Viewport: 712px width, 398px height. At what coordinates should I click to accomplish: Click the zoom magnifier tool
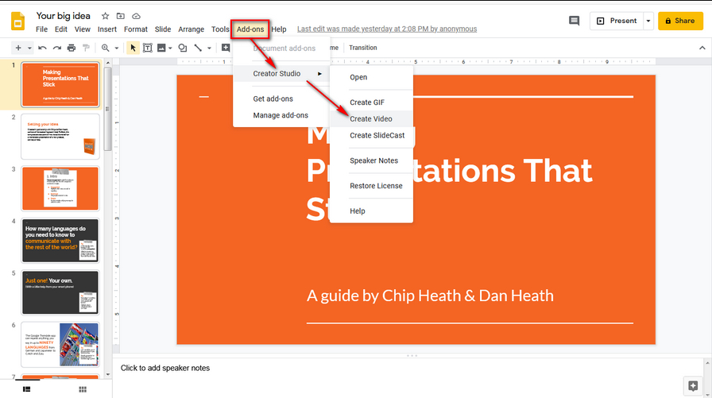coord(106,48)
